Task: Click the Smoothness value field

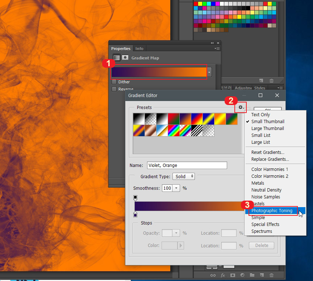Action: click(x=167, y=188)
